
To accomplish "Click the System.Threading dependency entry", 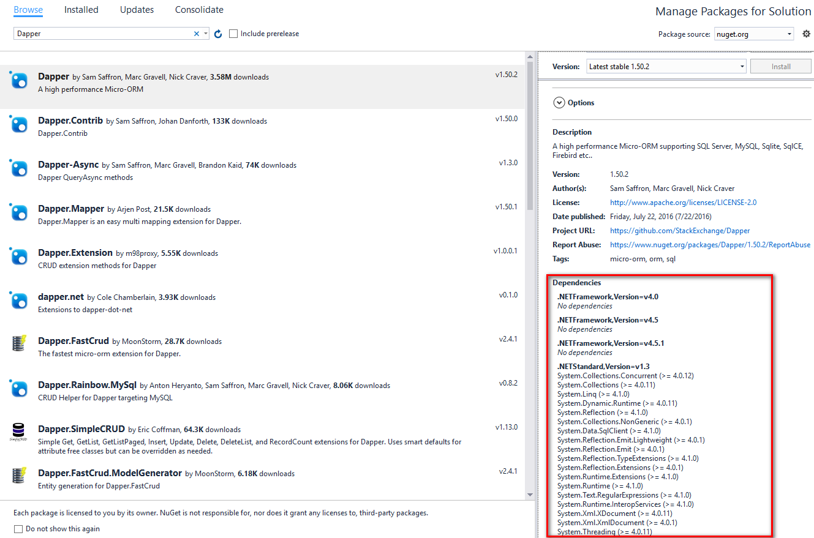I will pos(605,532).
